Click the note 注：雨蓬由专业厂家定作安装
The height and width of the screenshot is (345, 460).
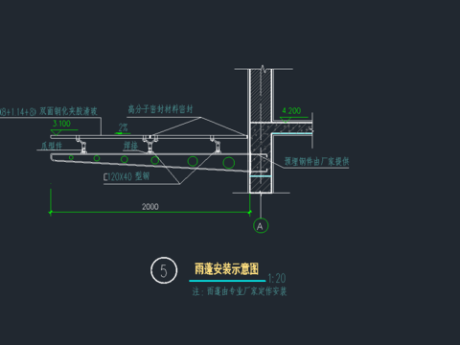(x=240, y=291)
